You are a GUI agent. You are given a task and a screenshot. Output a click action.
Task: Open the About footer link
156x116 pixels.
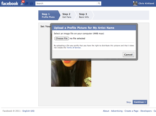(106, 111)
